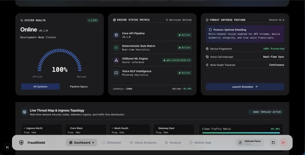The width and height of the screenshot is (305, 155).
Task: Click the Voice NLP Intelligence message icon
Action: click(x=116, y=73)
